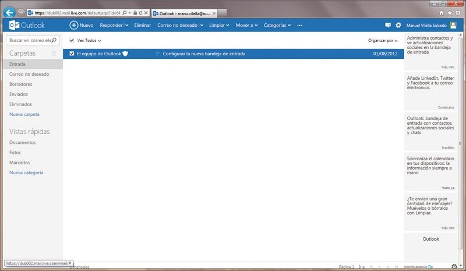466x271 pixels.
Task: Click the browser forward arrow
Action: click(21, 13)
